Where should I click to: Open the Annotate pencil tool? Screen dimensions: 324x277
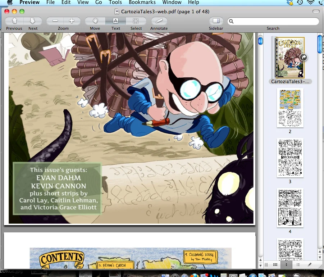[x=159, y=21]
